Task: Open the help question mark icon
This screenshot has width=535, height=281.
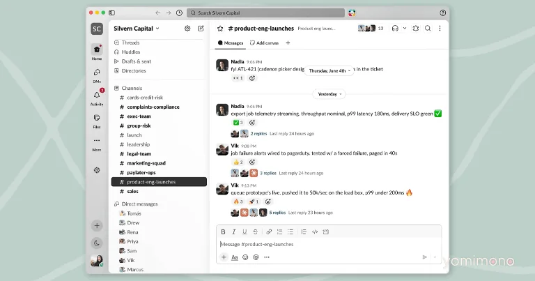Action: (x=442, y=13)
